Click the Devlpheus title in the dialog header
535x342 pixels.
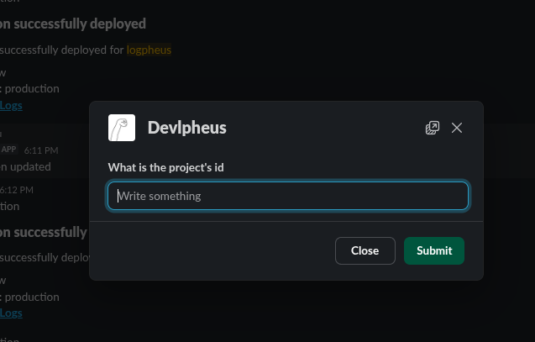pyautogui.click(x=186, y=128)
